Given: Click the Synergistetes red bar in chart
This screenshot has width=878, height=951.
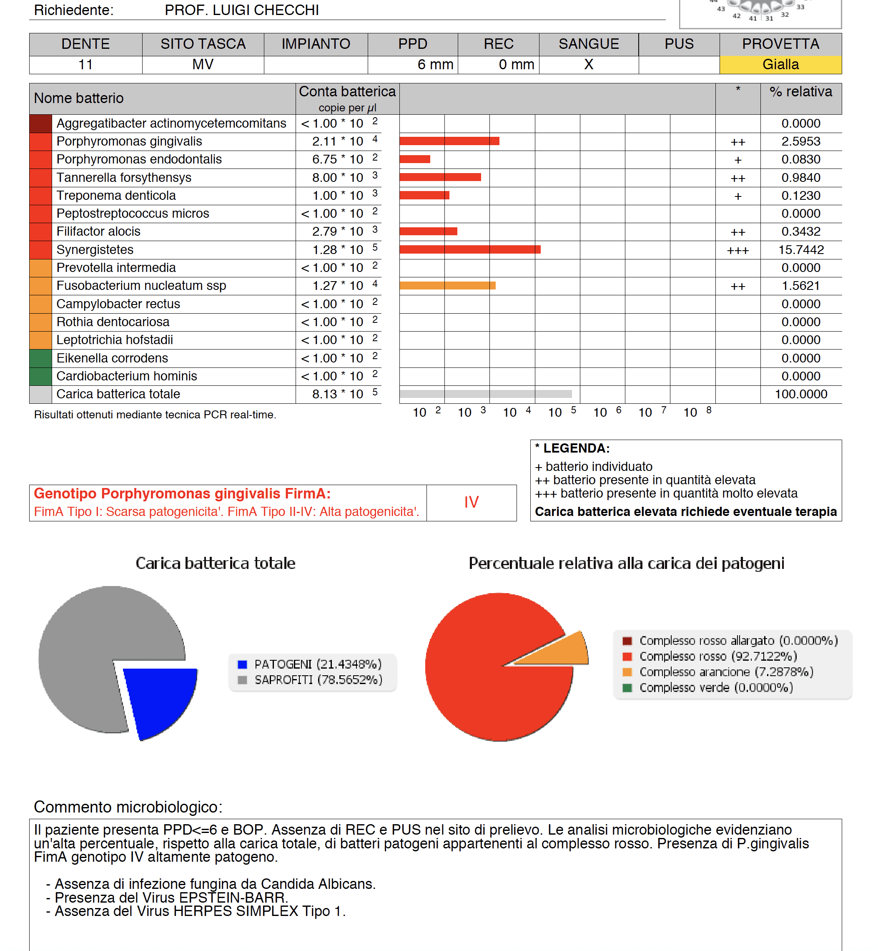Looking at the screenshot, I should click(x=470, y=249).
